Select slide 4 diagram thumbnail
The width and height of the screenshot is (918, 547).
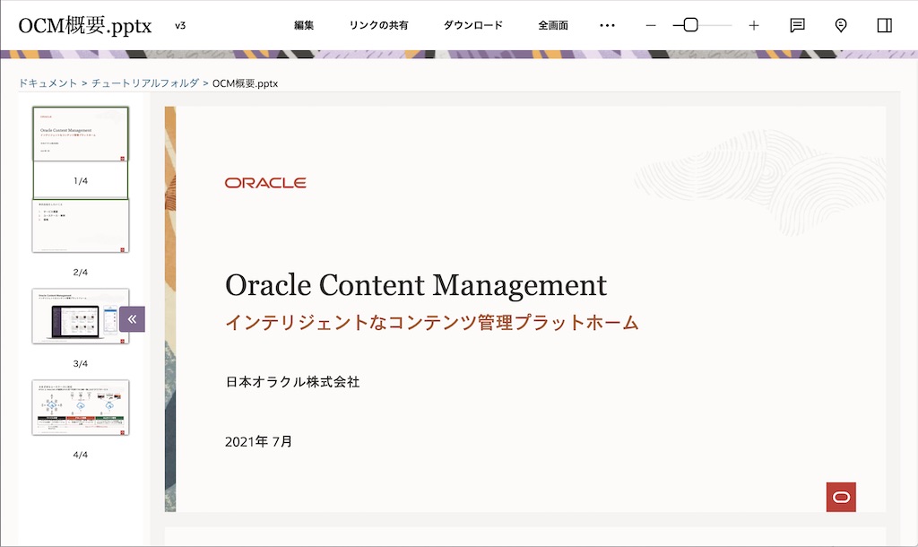[x=81, y=407]
